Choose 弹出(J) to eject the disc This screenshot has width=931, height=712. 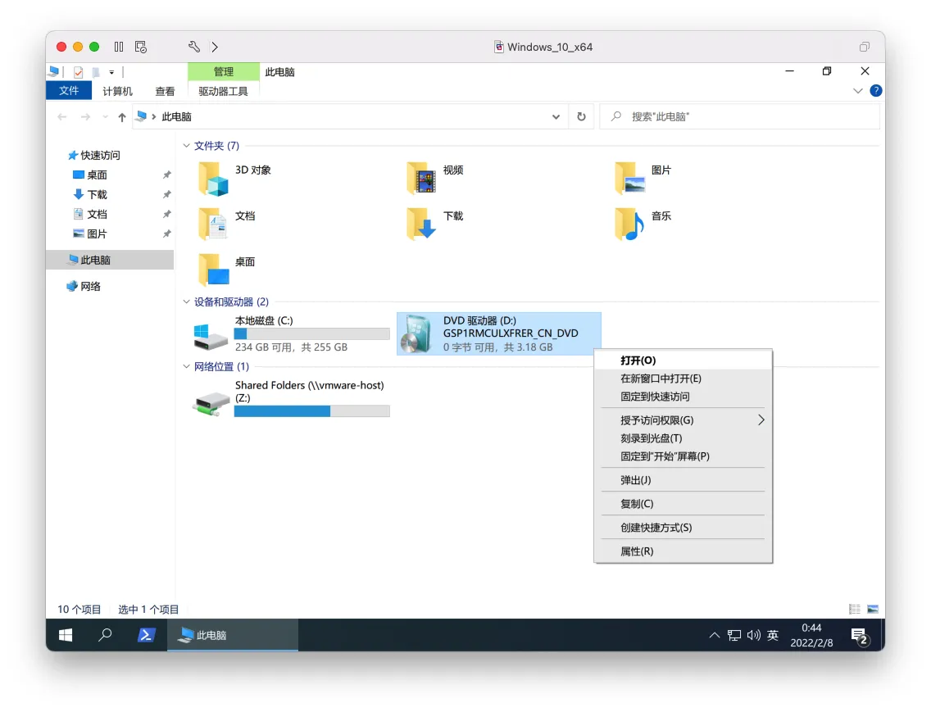(x=683, y=480)
